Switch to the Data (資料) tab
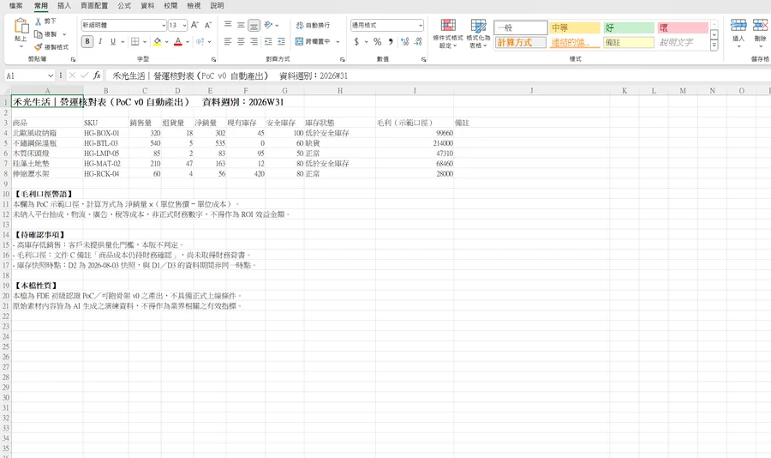771x458 pixels. coord(147,5)
